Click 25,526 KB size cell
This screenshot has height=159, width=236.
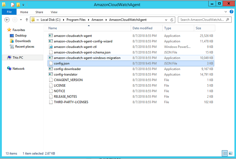(x=206, y=36)
